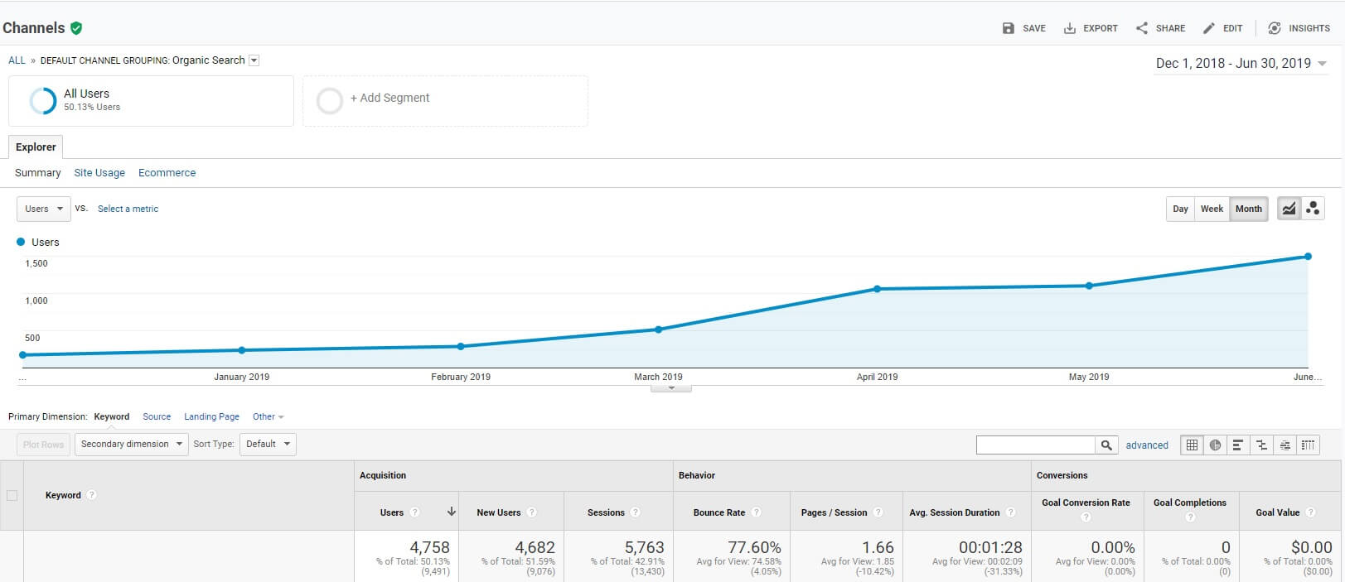Click 'Select a metric' comparison link
The image size is (1345, 582).
coord(128,209)
